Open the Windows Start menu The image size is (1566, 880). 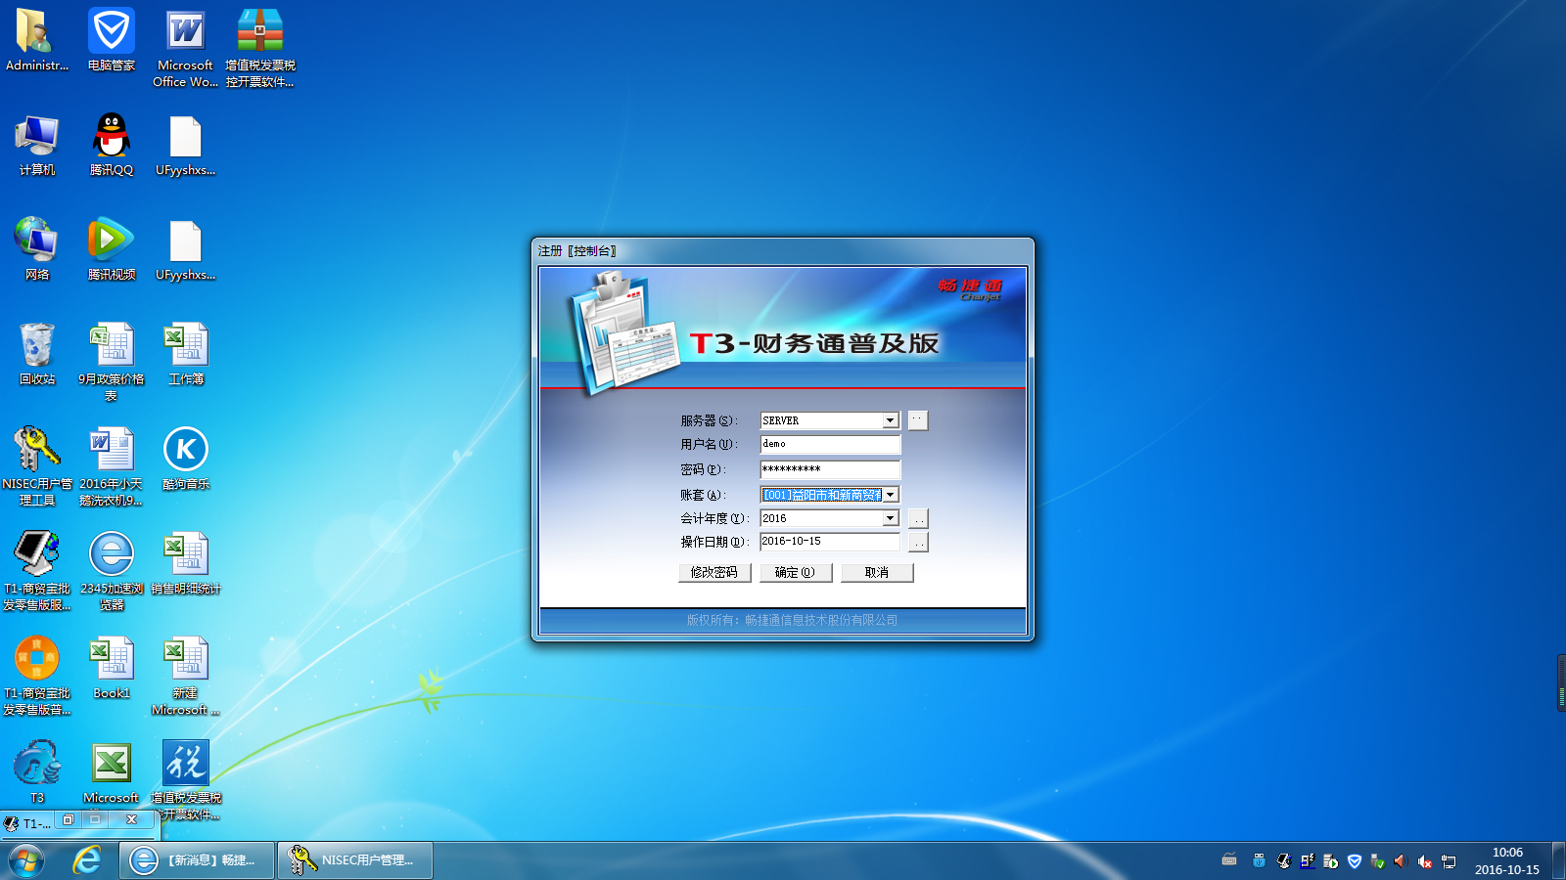26,860
